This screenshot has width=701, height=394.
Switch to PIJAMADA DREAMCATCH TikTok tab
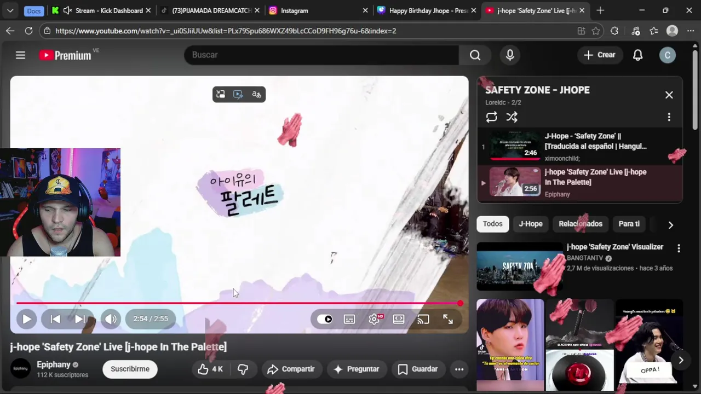pyautogui.click(x=210, y=10)
